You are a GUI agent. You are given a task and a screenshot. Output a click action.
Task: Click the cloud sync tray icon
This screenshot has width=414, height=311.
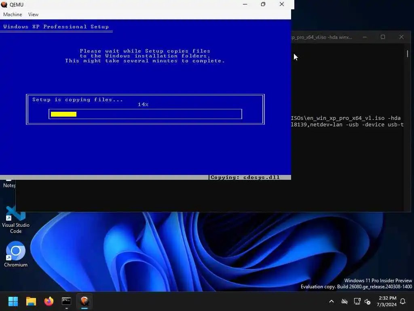pyautogui.click(x=344, y=301)
